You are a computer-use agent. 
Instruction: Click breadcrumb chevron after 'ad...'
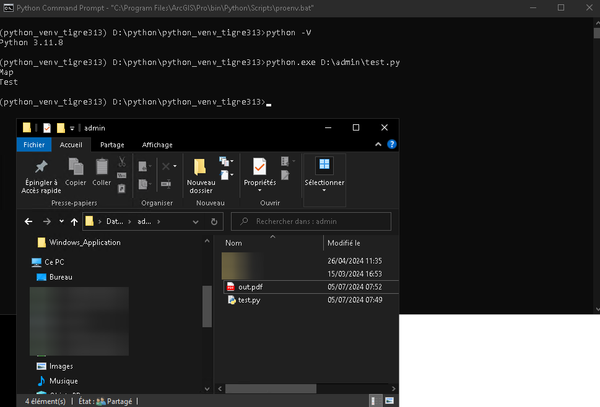tap(159, 221)
